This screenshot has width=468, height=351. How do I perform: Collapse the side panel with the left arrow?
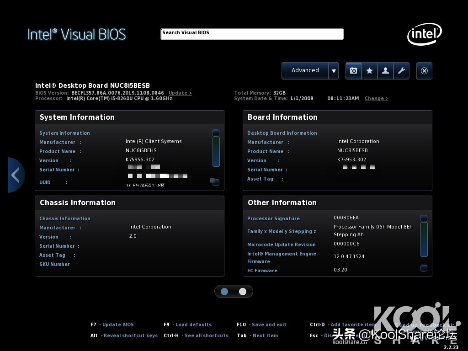(16, 175)
